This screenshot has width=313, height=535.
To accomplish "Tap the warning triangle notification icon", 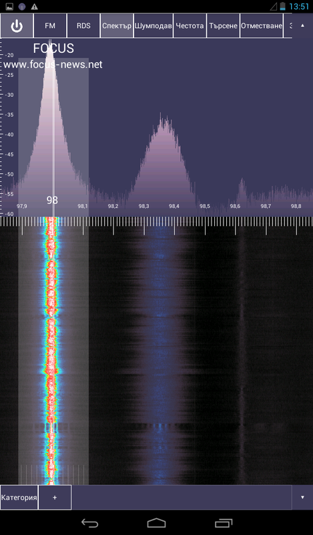I will point(34,7).
